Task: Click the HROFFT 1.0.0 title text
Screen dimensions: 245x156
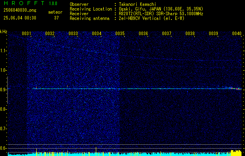Action: click(x=30, y=3)
